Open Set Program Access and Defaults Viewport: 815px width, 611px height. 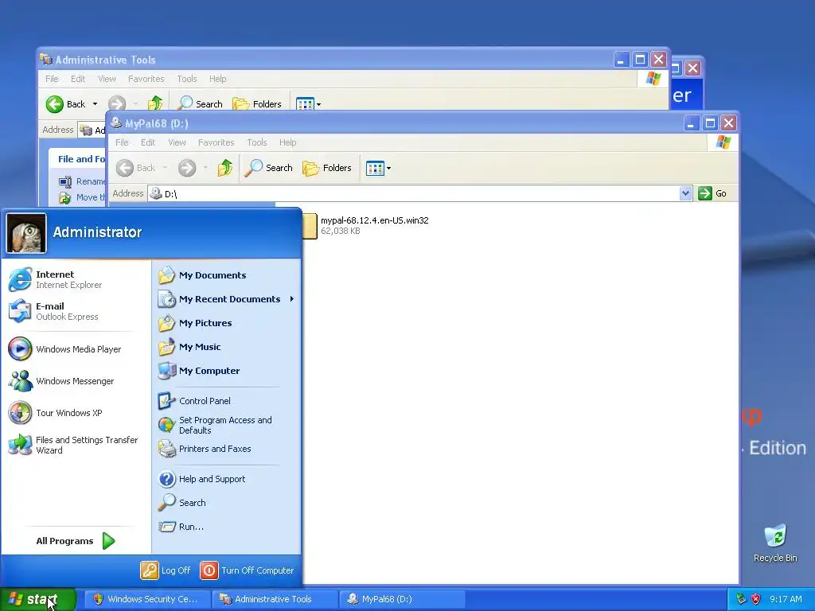[226, 425]
